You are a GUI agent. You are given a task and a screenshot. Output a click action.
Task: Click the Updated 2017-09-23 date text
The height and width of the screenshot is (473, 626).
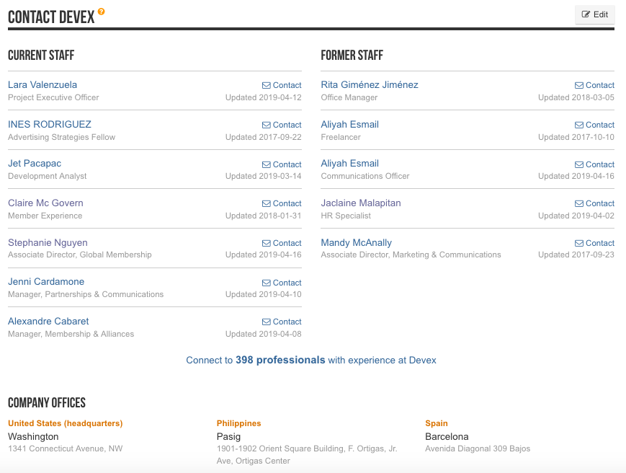coord(576,255)
